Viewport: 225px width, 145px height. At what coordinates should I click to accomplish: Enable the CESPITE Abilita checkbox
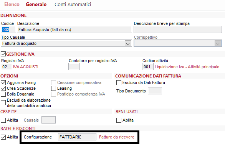[3, 120]
